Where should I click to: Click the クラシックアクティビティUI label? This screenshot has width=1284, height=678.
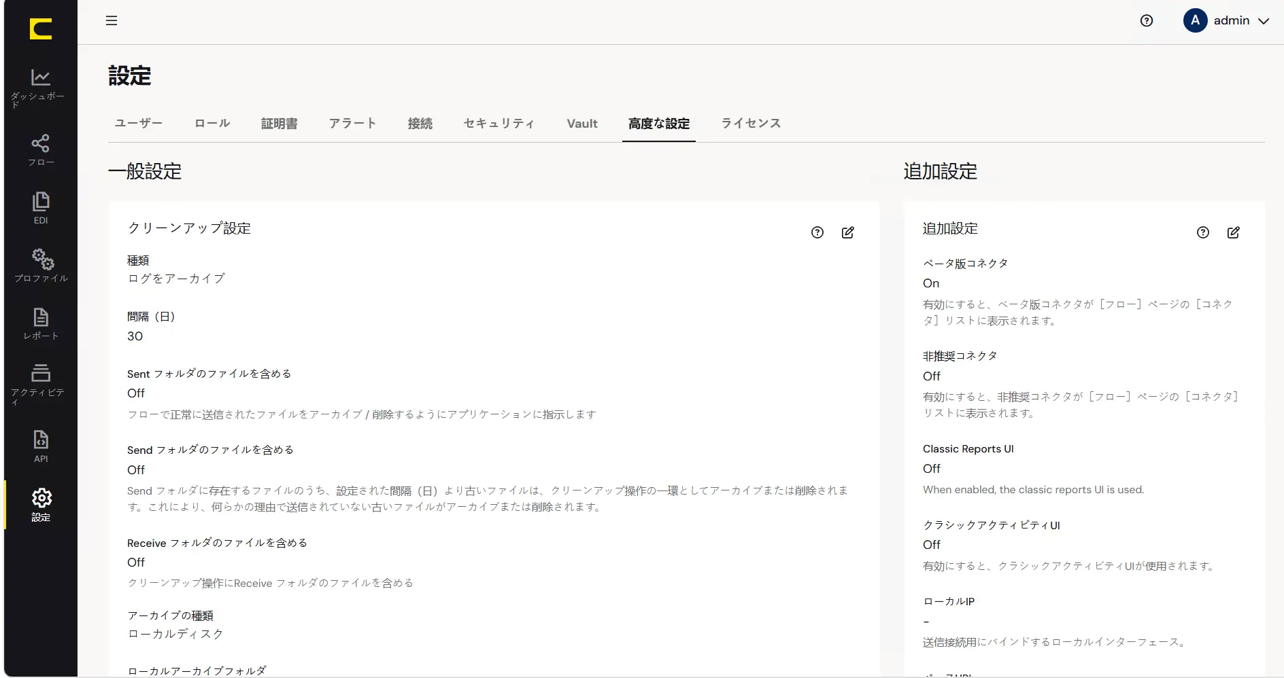click(x=992, y=525)
